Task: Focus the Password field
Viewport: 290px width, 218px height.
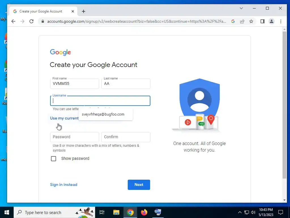Action: (x=74, y=137)
